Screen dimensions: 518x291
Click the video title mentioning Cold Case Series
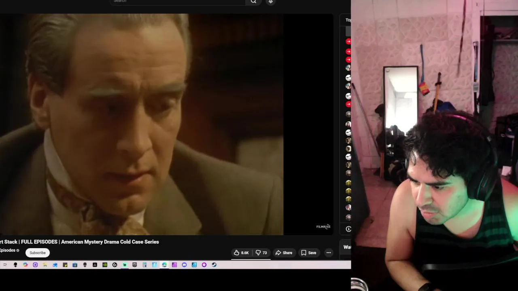coord(79,242)
